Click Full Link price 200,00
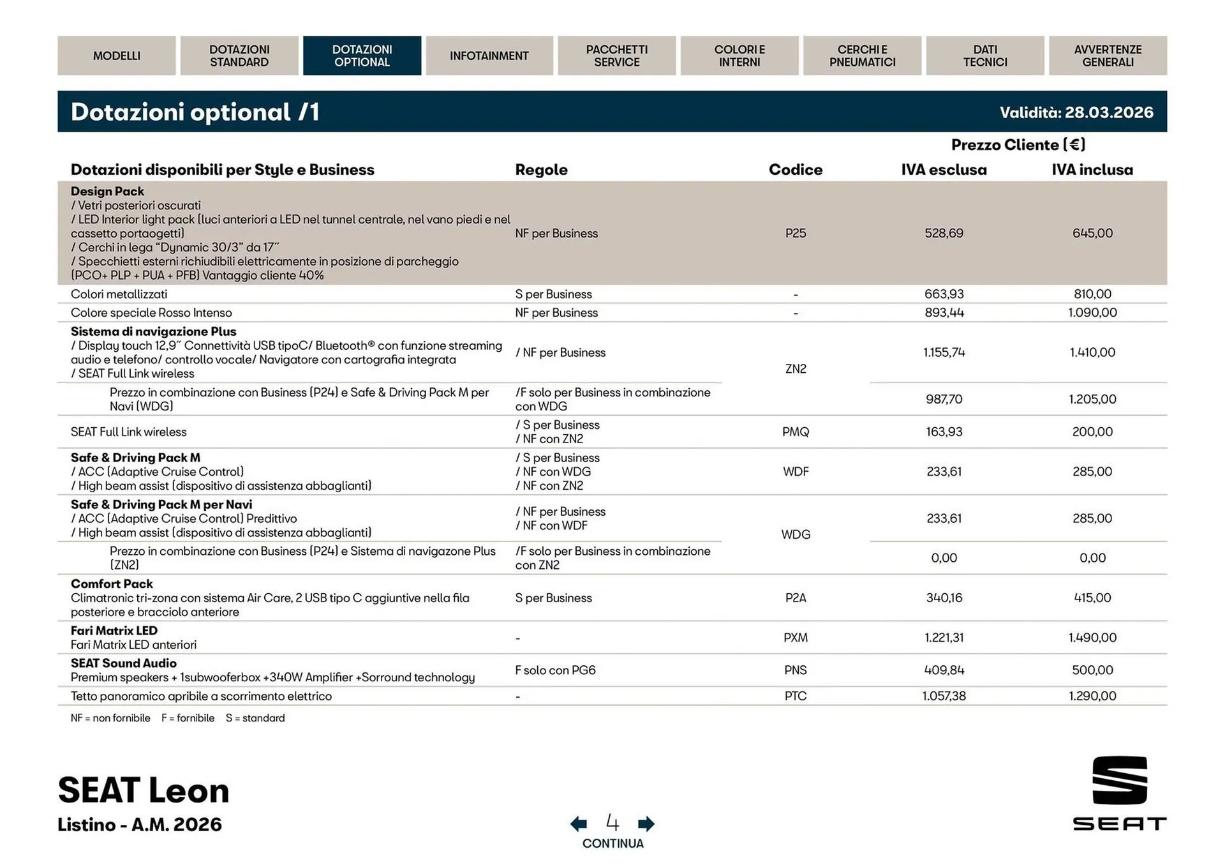 tap(1092, 432)
